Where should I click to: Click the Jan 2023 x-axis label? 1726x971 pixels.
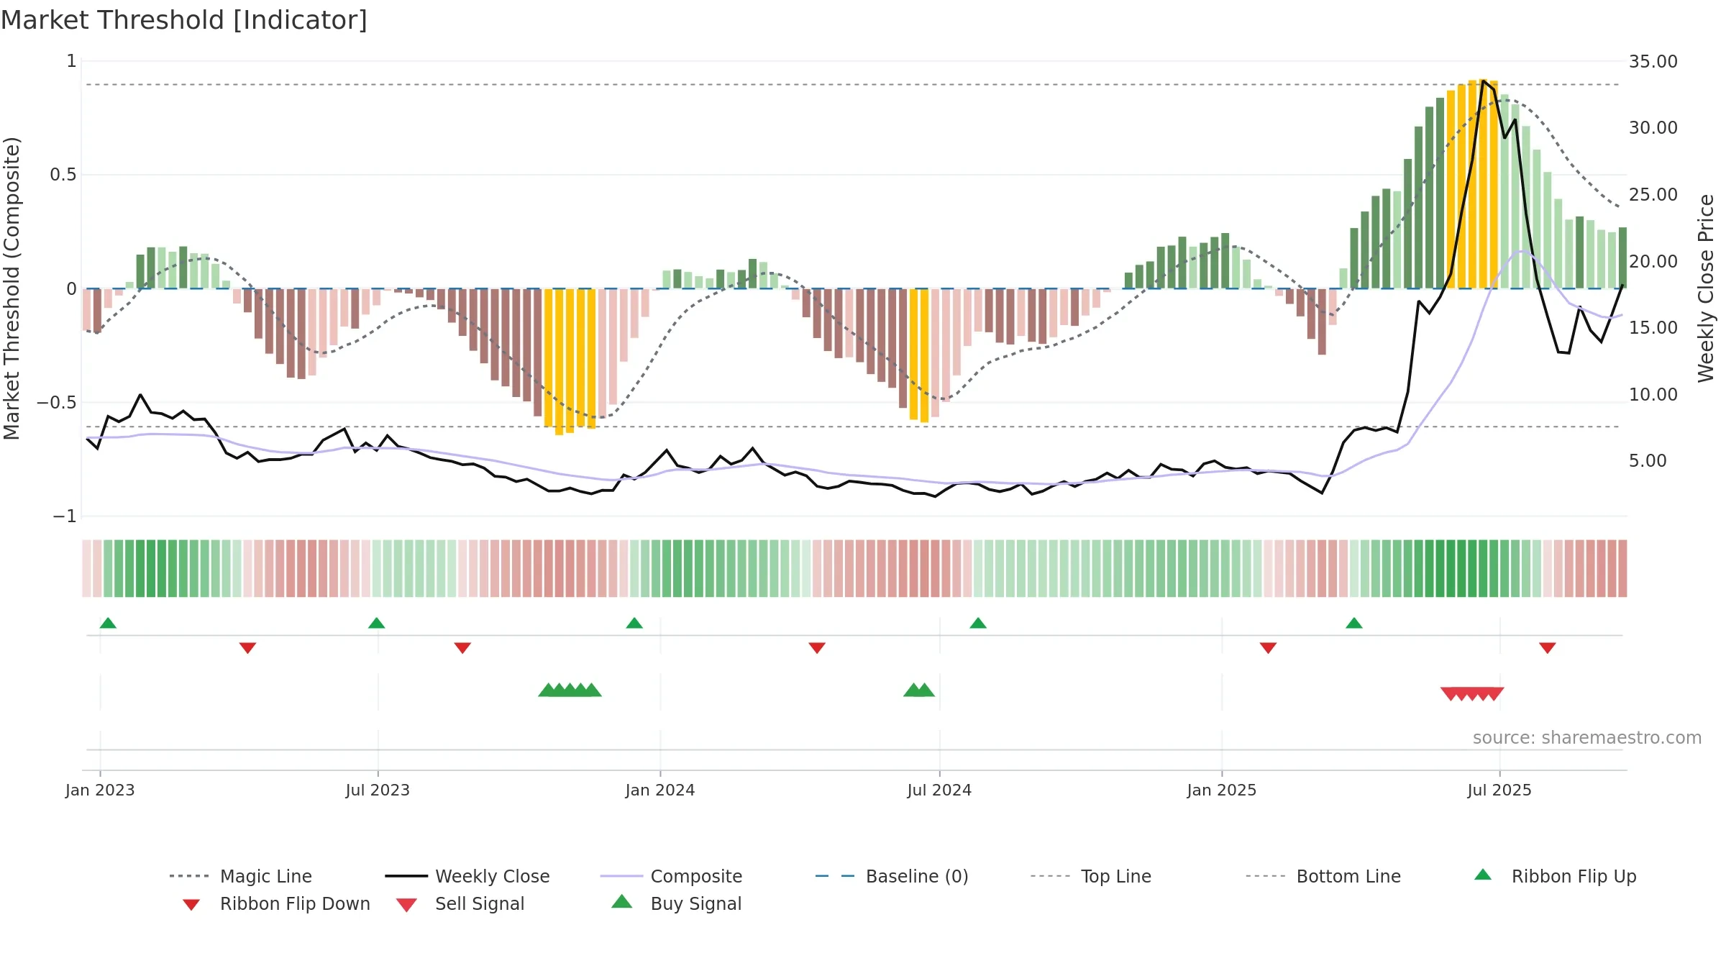[x=100, y=790]
